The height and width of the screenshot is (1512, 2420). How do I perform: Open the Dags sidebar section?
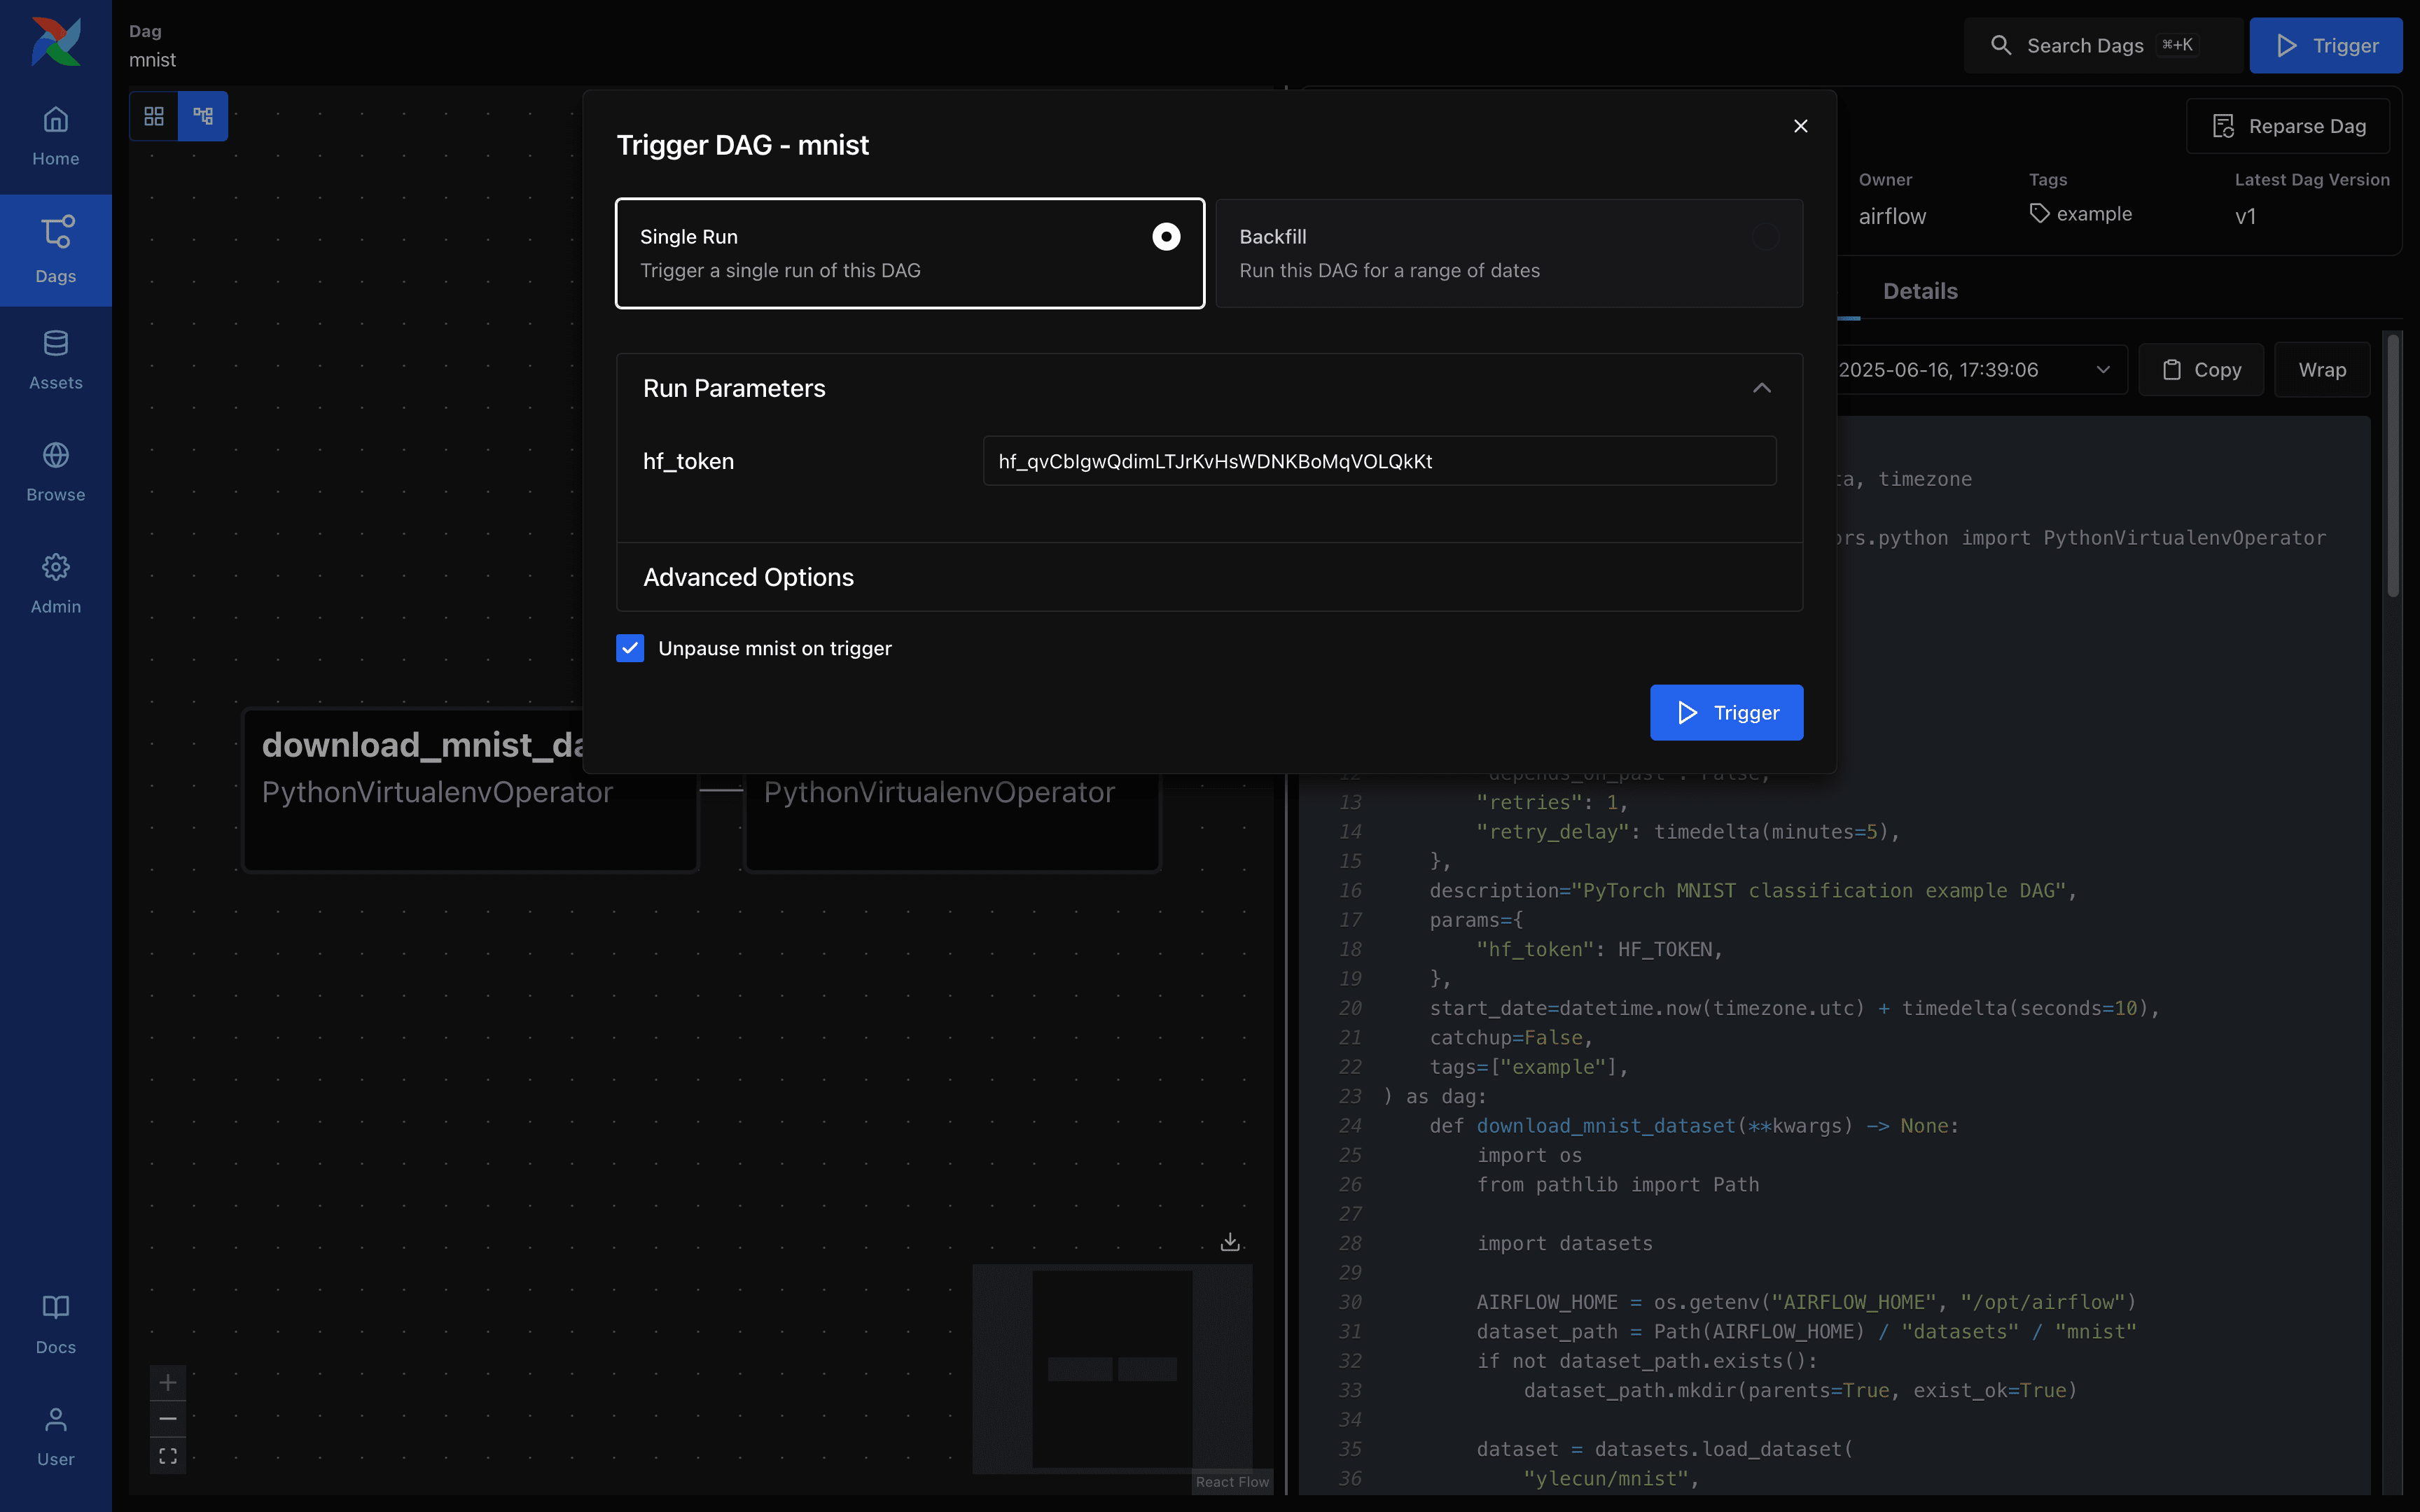(56, 250)
